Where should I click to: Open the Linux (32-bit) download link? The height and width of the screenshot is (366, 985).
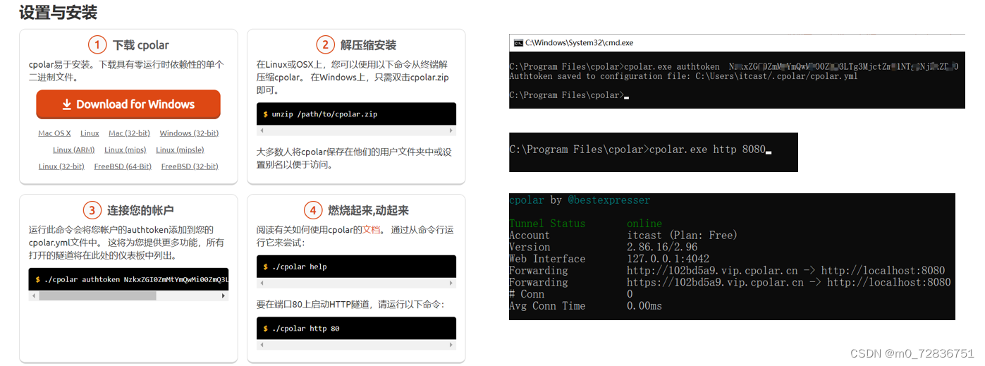coord(61,166)
